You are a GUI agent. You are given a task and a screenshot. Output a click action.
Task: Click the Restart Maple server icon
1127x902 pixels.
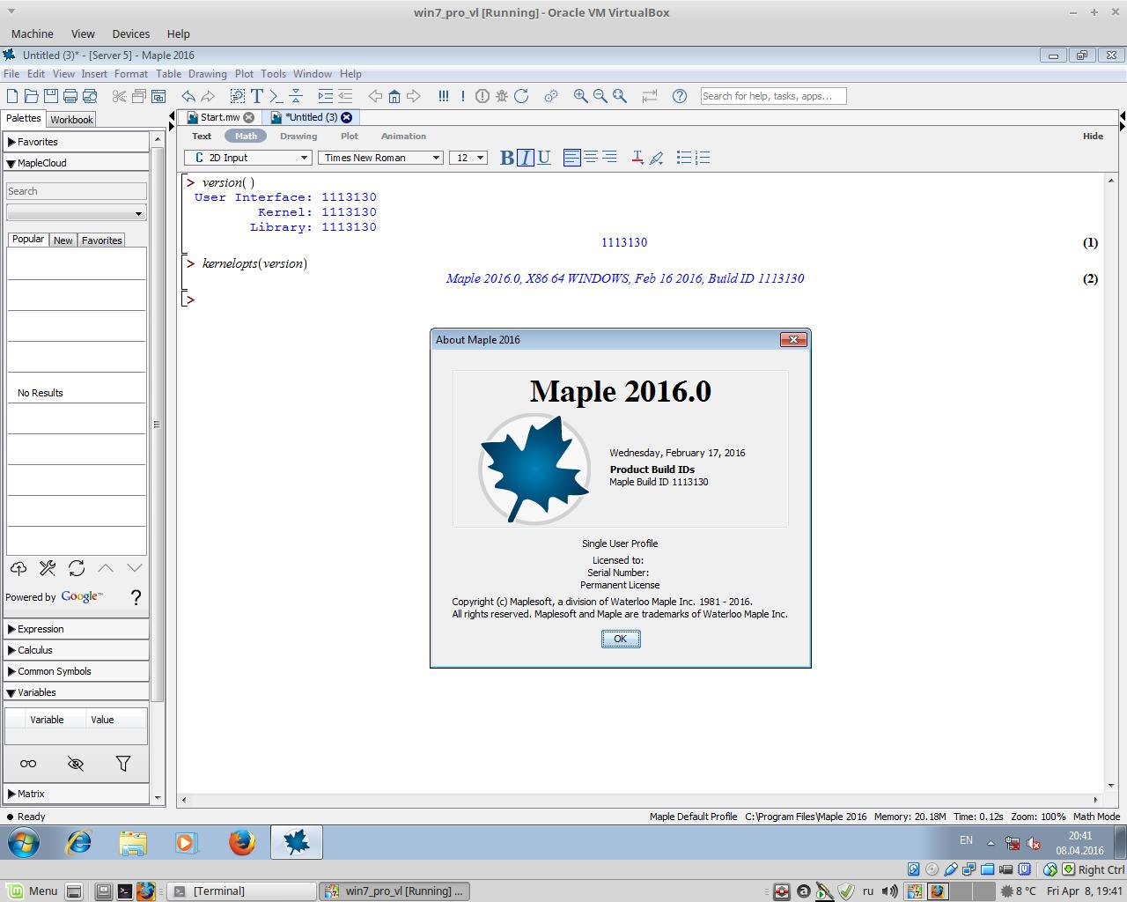click(x=521, y=96)
